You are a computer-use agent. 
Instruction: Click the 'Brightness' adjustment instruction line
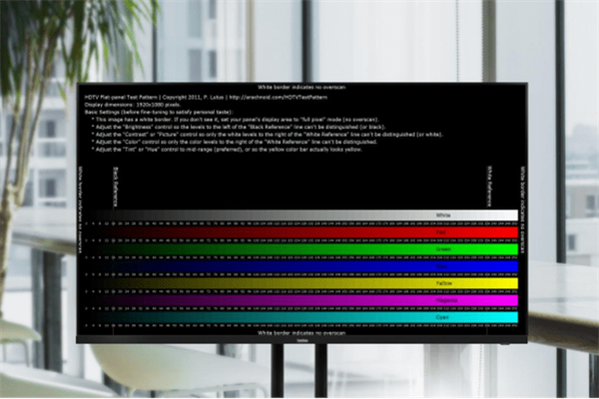click(x=250, y=125)
